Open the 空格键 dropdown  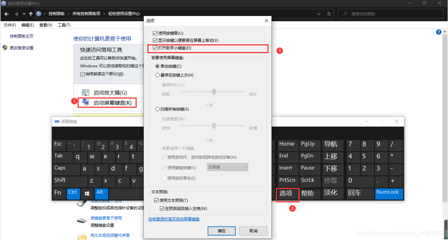click(x=228, y=167)
